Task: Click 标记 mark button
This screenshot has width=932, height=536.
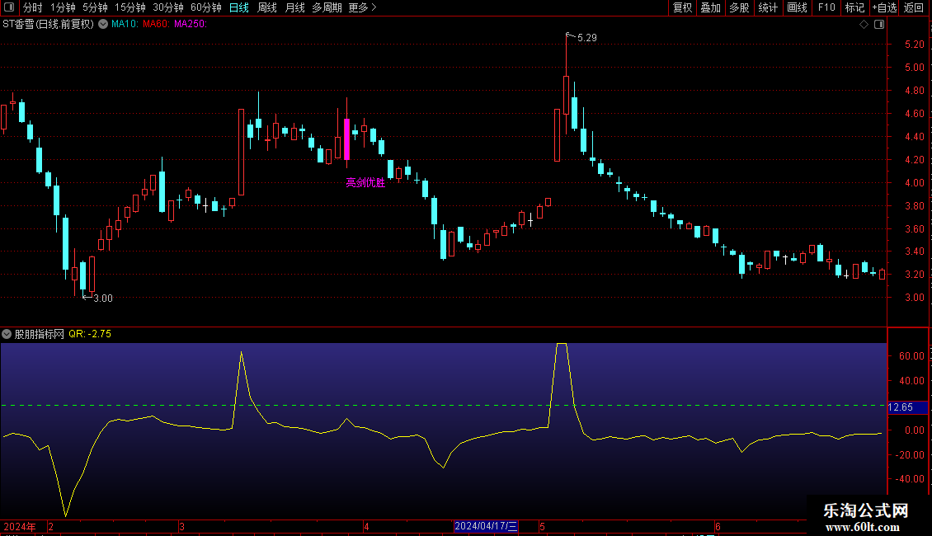Action: (x=854, y=7)
